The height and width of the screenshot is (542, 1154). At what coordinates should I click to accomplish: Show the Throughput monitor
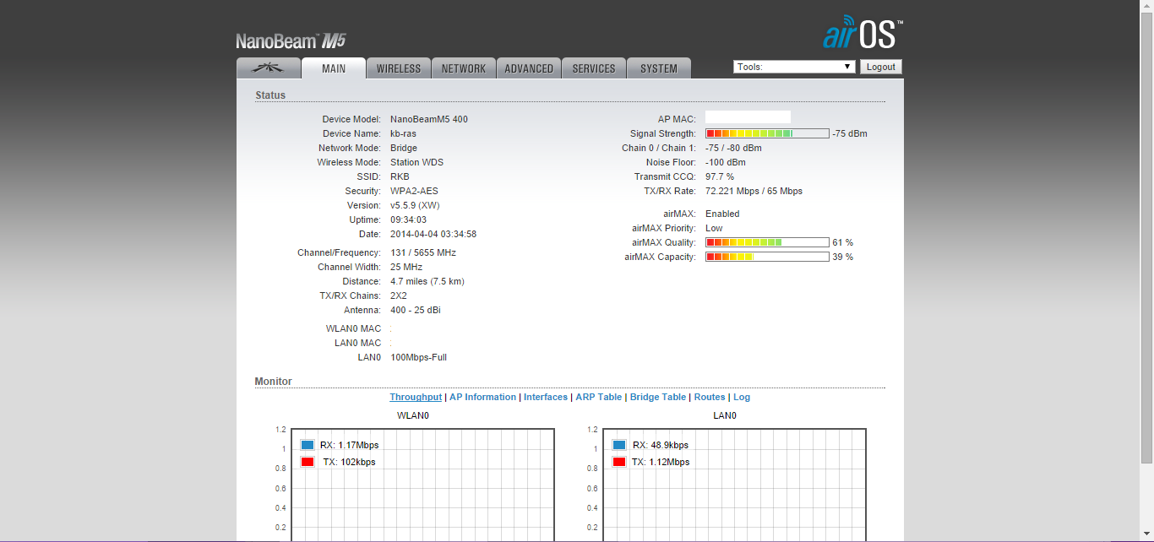pyautogui.click(x=416, y=397)
